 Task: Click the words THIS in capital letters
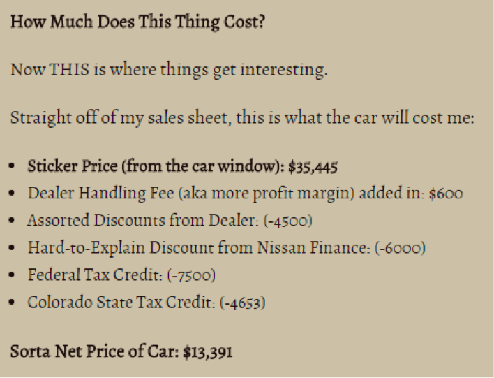pos(69,69)
